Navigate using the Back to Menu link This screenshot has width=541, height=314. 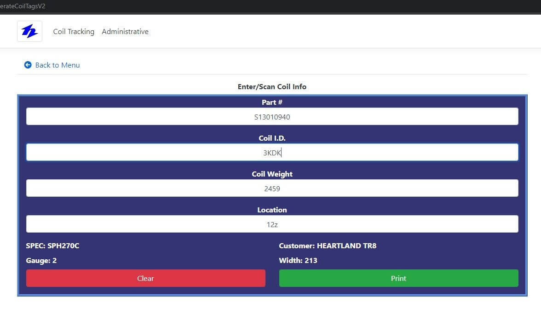[x=57, y=65]
